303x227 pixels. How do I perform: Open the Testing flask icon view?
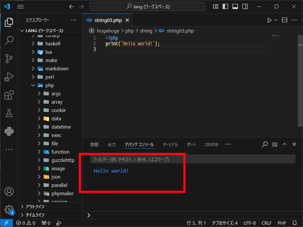[9, 113]
